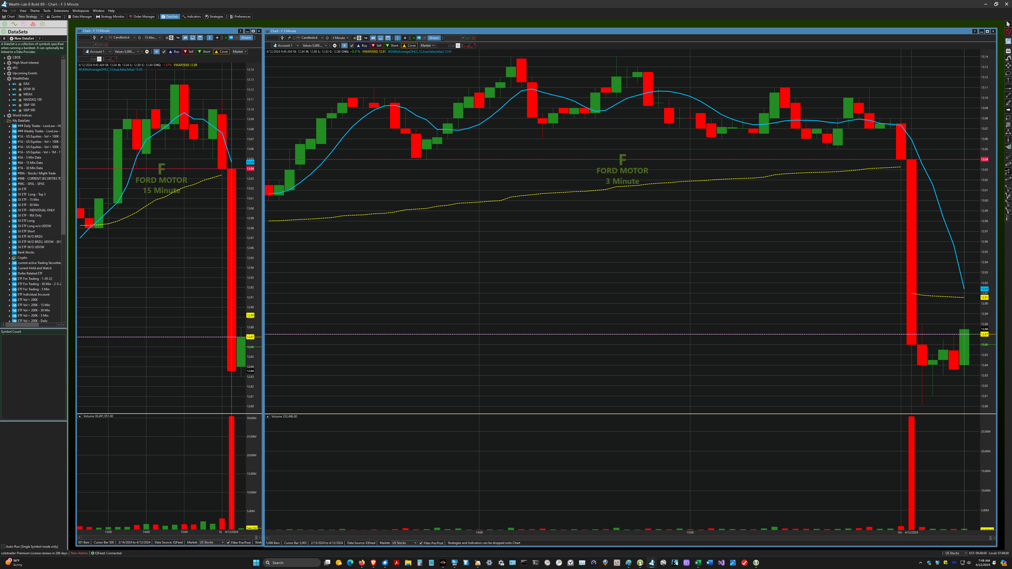Click Stream button in 3 Minute chart
This screenshot has width=1012, height=569.
(434, 38)
